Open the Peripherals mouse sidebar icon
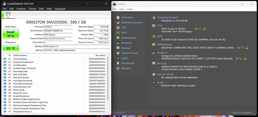 pos(118,63)
